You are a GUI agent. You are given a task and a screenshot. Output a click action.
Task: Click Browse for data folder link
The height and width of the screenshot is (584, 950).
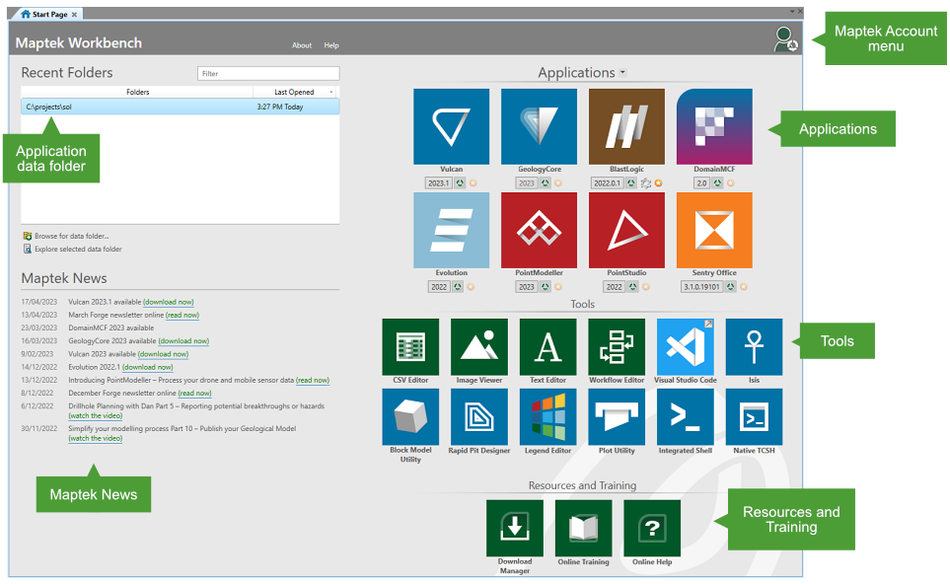tap(71, 236)
